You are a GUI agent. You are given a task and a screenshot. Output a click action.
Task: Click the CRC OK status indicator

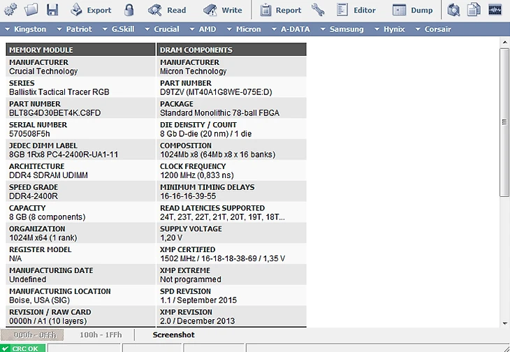pos(23,349)
